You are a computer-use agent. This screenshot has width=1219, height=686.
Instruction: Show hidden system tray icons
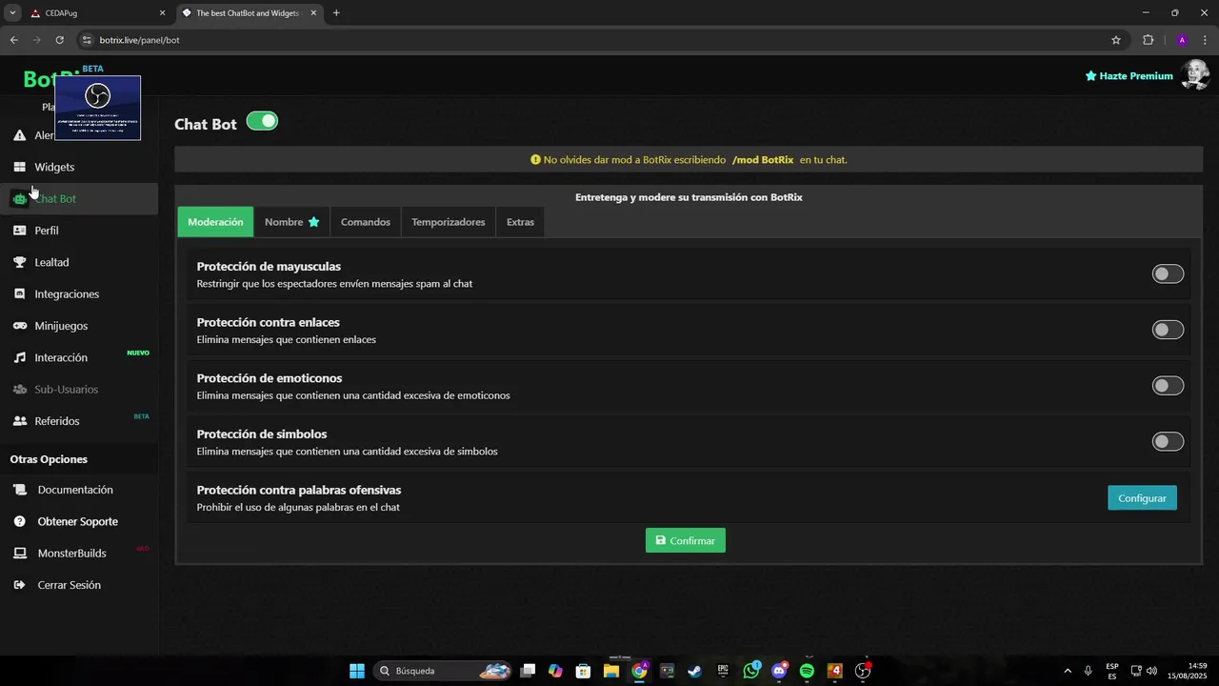(x=1068, y=671)
